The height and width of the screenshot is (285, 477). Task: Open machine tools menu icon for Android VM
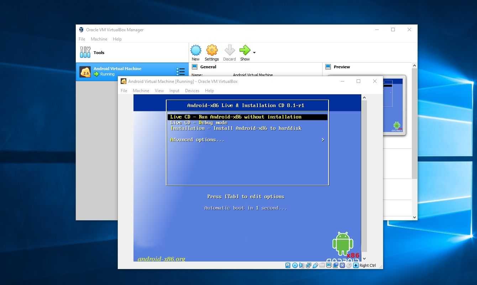(180, 72)
